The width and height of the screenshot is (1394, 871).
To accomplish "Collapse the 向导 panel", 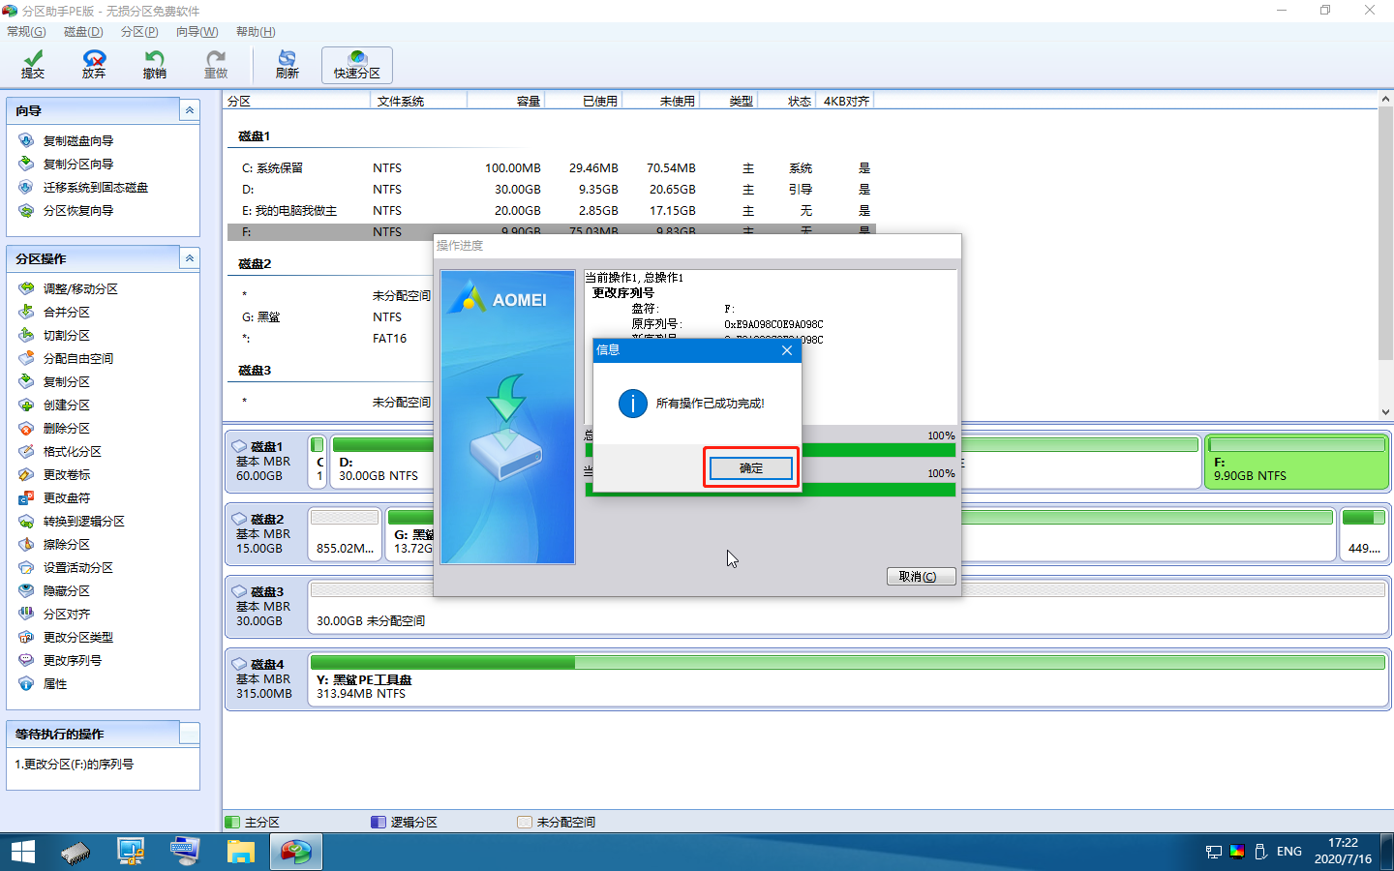I will click(190, 110).
